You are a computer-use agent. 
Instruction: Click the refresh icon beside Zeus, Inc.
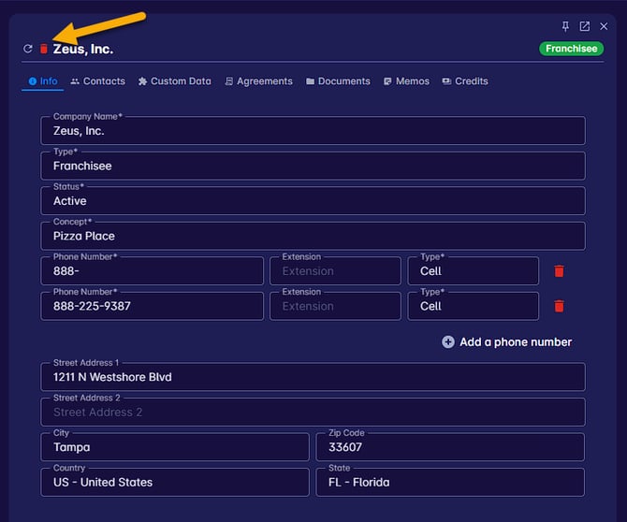(28, 50)
